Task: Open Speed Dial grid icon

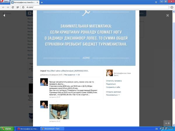Action: (17, 7)
